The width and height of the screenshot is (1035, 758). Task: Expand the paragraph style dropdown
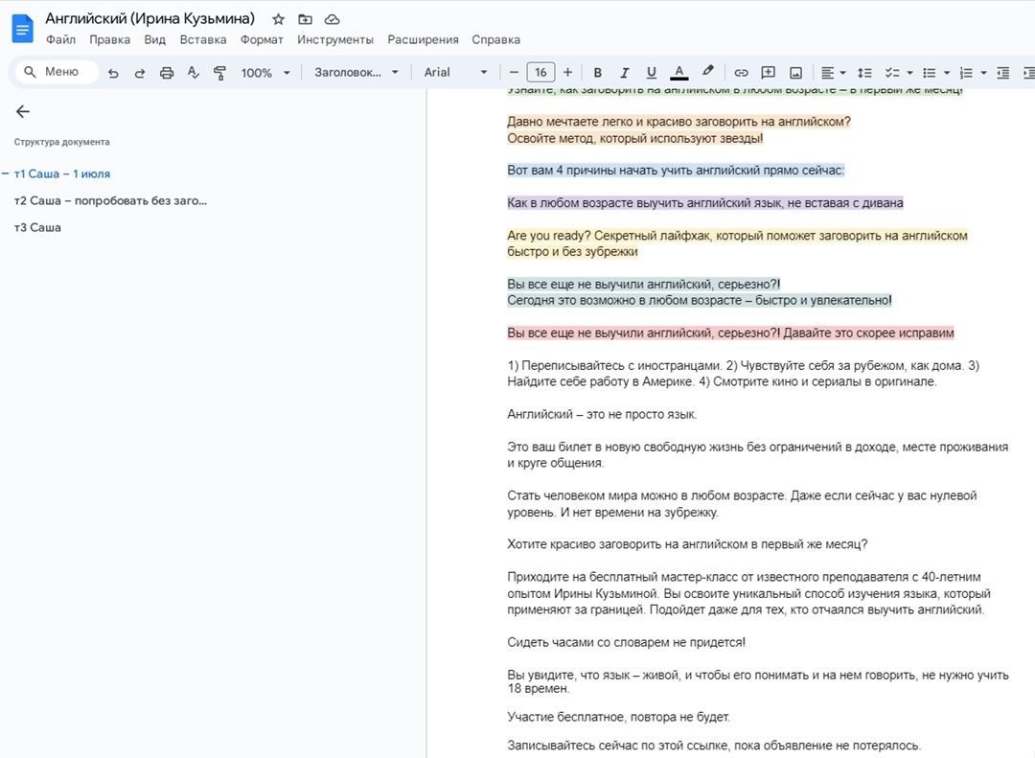coord(356,73)
